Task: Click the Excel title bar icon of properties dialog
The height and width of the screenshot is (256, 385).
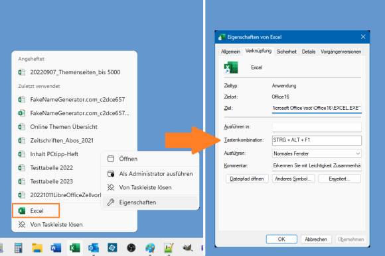Action: pyautogui.click(x=222, y=37)
